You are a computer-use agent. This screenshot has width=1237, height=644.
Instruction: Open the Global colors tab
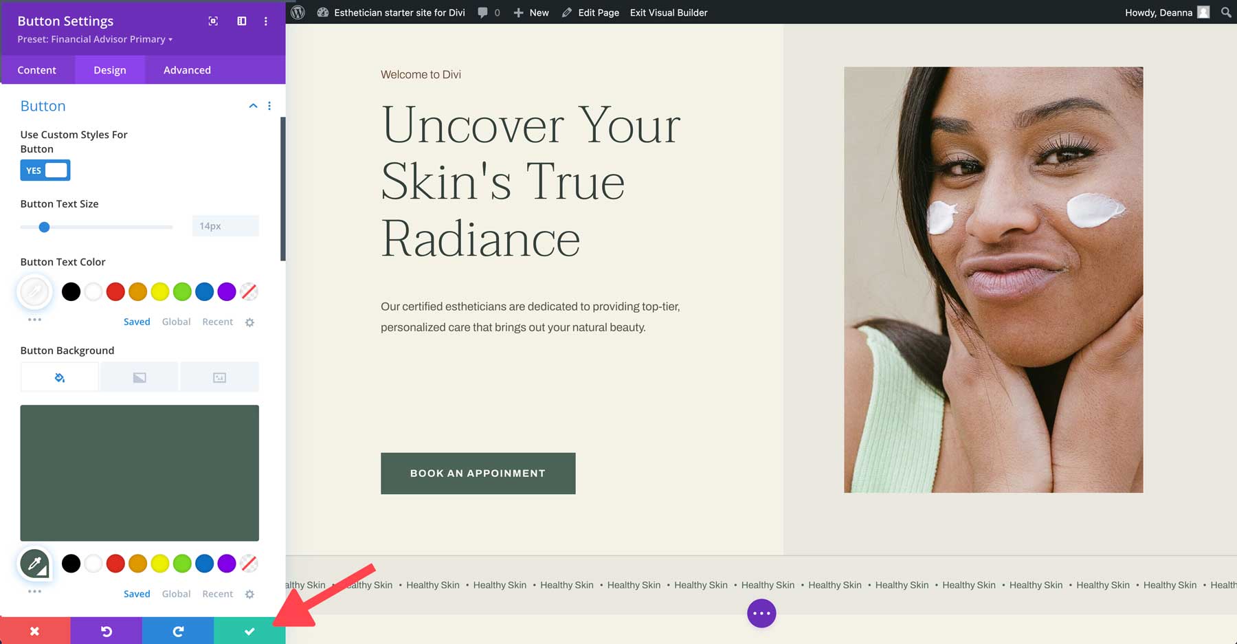176,322
